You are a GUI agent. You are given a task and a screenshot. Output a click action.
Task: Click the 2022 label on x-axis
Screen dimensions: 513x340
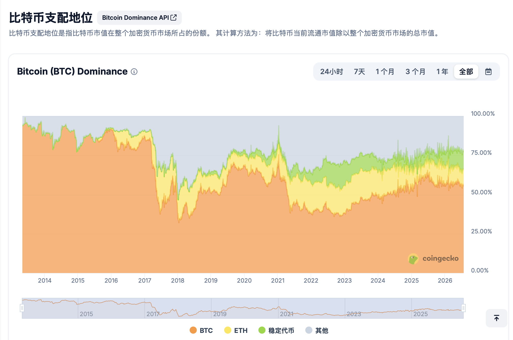(x=311, y=280)
